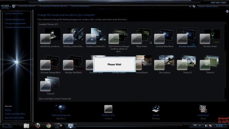229x129 pixels.
Task: Select the bluesky_windows7 theme
Action: [x=73, y=38]
